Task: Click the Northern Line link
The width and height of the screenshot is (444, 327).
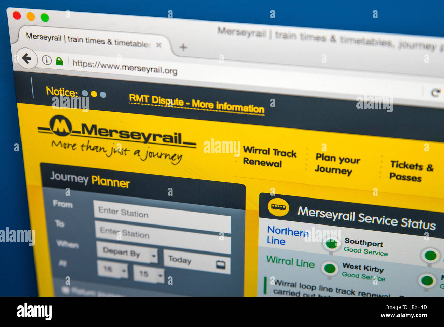Action: point(288,235)
